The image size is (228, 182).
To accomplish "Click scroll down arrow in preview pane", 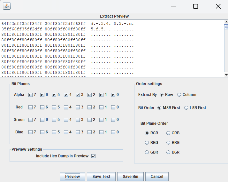I will (226, 75).
